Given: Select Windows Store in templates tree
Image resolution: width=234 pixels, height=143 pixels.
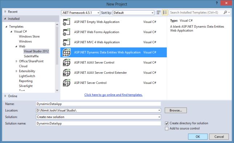Looking at the screenshot, I should click(x=29, y=36).
